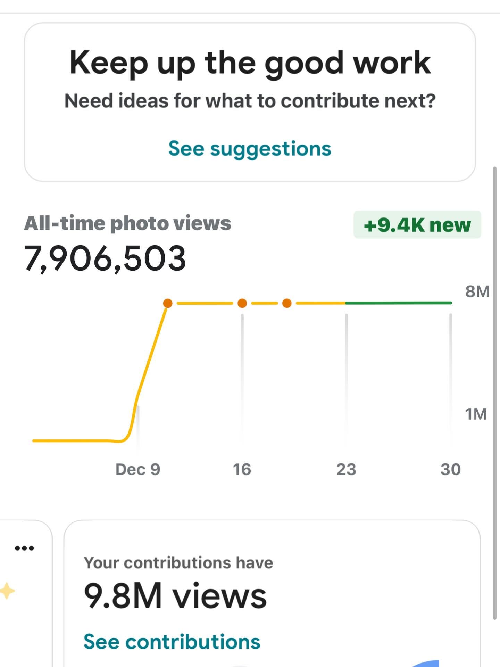Click the 7,906,503 photo views count
Viewport: 500px width, 667px height.
click(x=105, y=258)
